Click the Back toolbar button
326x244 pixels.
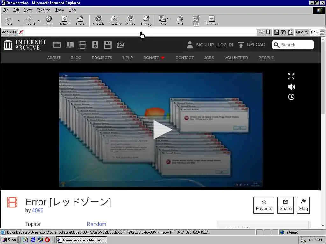pyautogui.click(x=8, y=21)
